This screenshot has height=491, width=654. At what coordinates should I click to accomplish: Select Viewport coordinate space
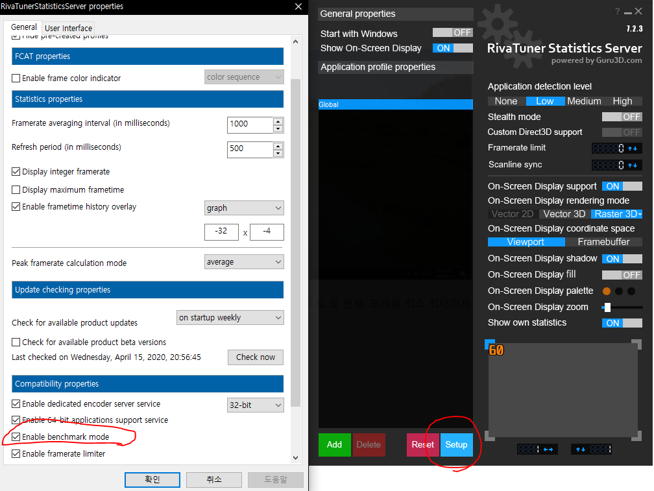[526, 242]
